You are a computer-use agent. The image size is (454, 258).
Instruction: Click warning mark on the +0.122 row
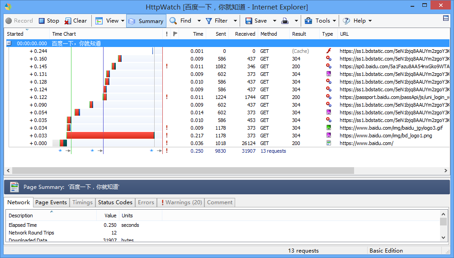pos(167,97)
